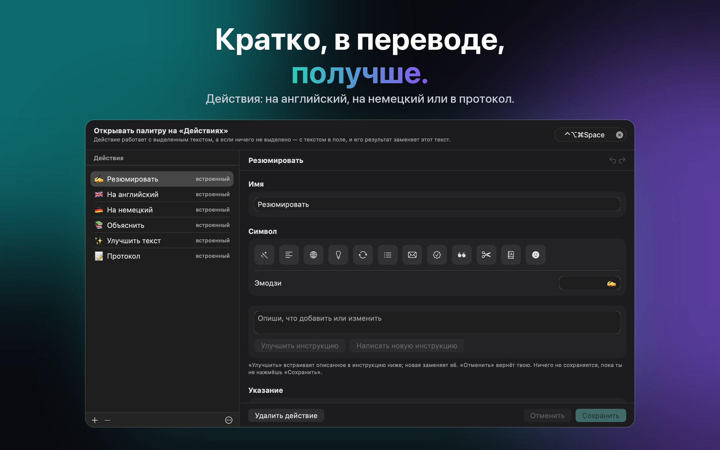This screenshot has height=450, width=720.
Task: Select the envelope mail symbol
Action: (412, 255)
